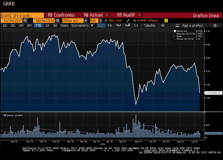This screenshot has height=160, width=223.
Task: Click the Feb 28 x-axis date label
Action: pos(56,142)
